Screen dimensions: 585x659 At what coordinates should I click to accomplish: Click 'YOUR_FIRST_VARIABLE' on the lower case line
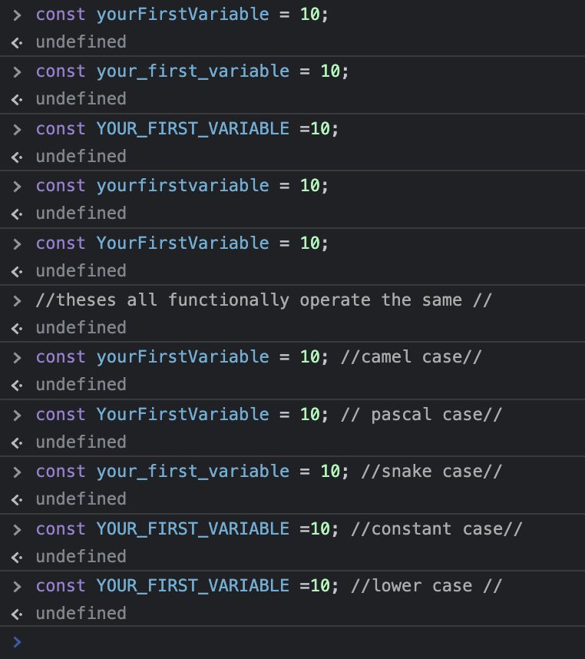click(x=193, y=585)
